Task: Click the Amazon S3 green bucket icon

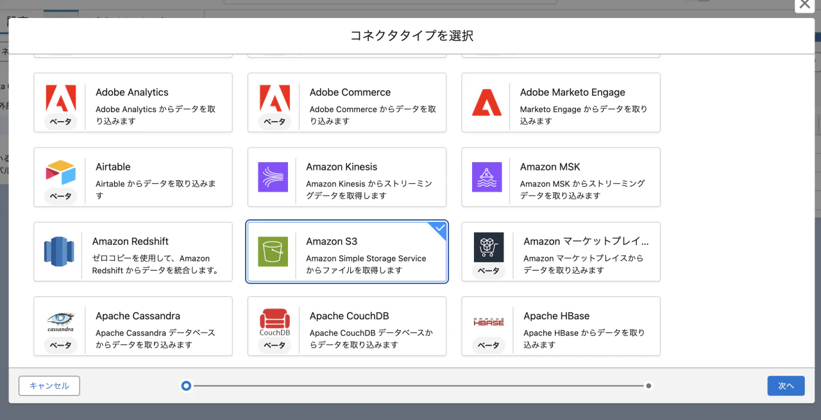Action: click(273, 251)
